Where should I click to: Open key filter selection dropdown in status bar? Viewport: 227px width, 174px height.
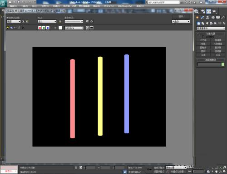point(176,168)
